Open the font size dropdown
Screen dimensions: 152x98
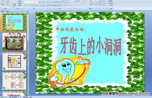37,2
